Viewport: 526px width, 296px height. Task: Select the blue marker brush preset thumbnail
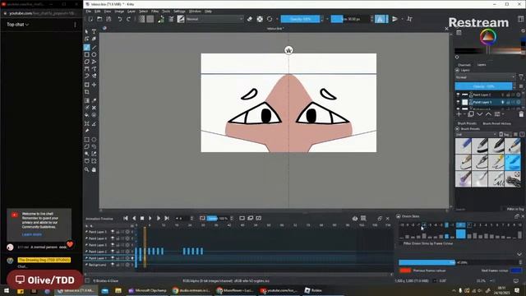point(513,163)
